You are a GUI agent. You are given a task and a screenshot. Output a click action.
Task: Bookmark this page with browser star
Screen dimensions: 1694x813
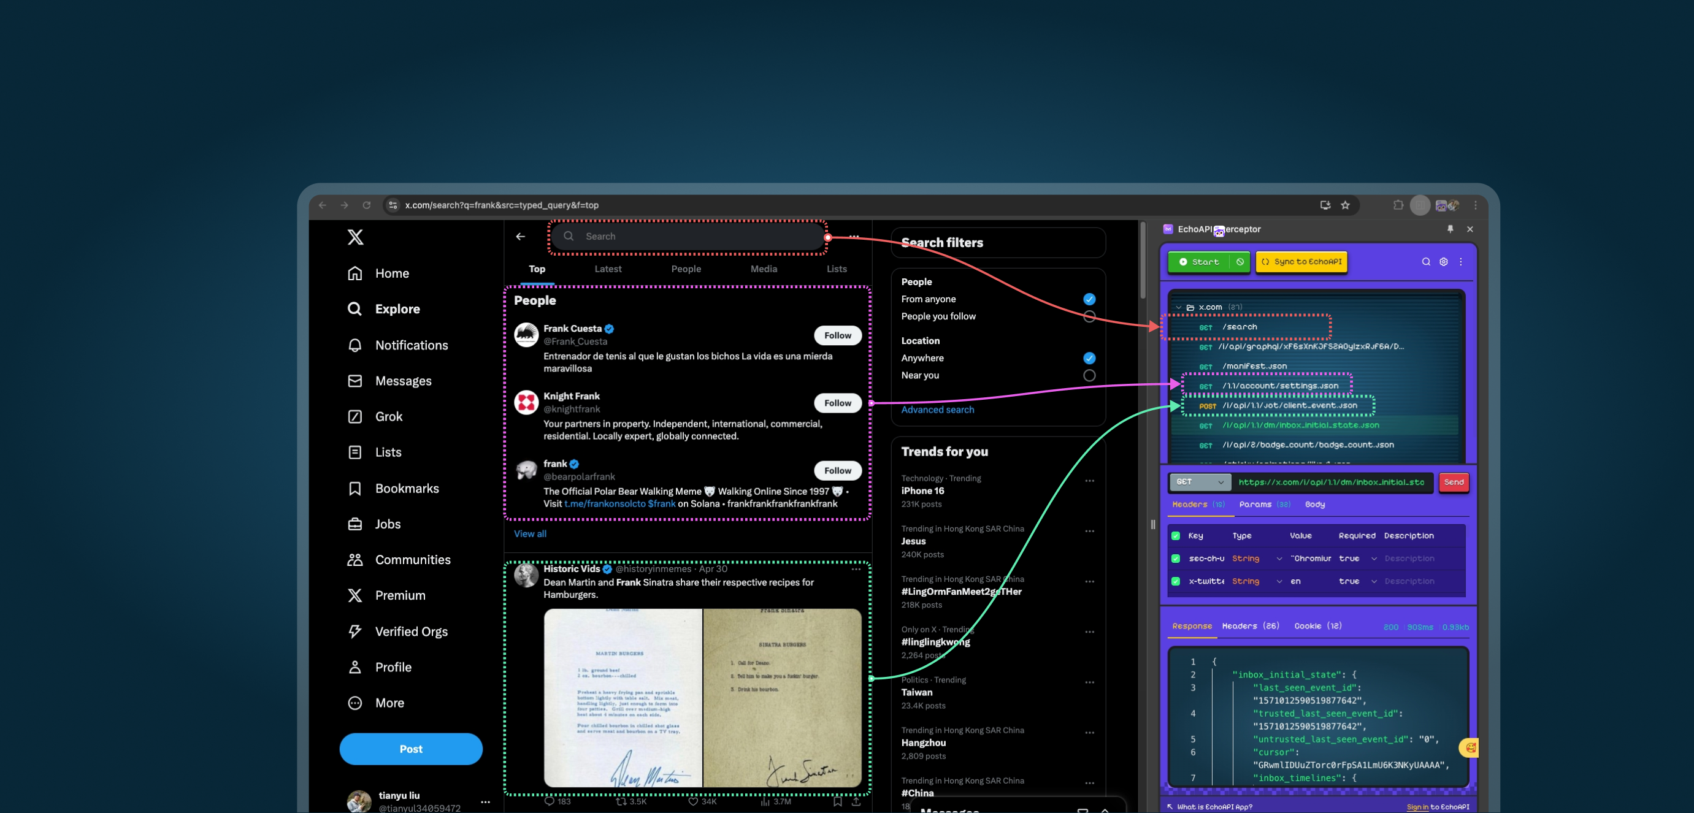click(x=1346, y=205)
